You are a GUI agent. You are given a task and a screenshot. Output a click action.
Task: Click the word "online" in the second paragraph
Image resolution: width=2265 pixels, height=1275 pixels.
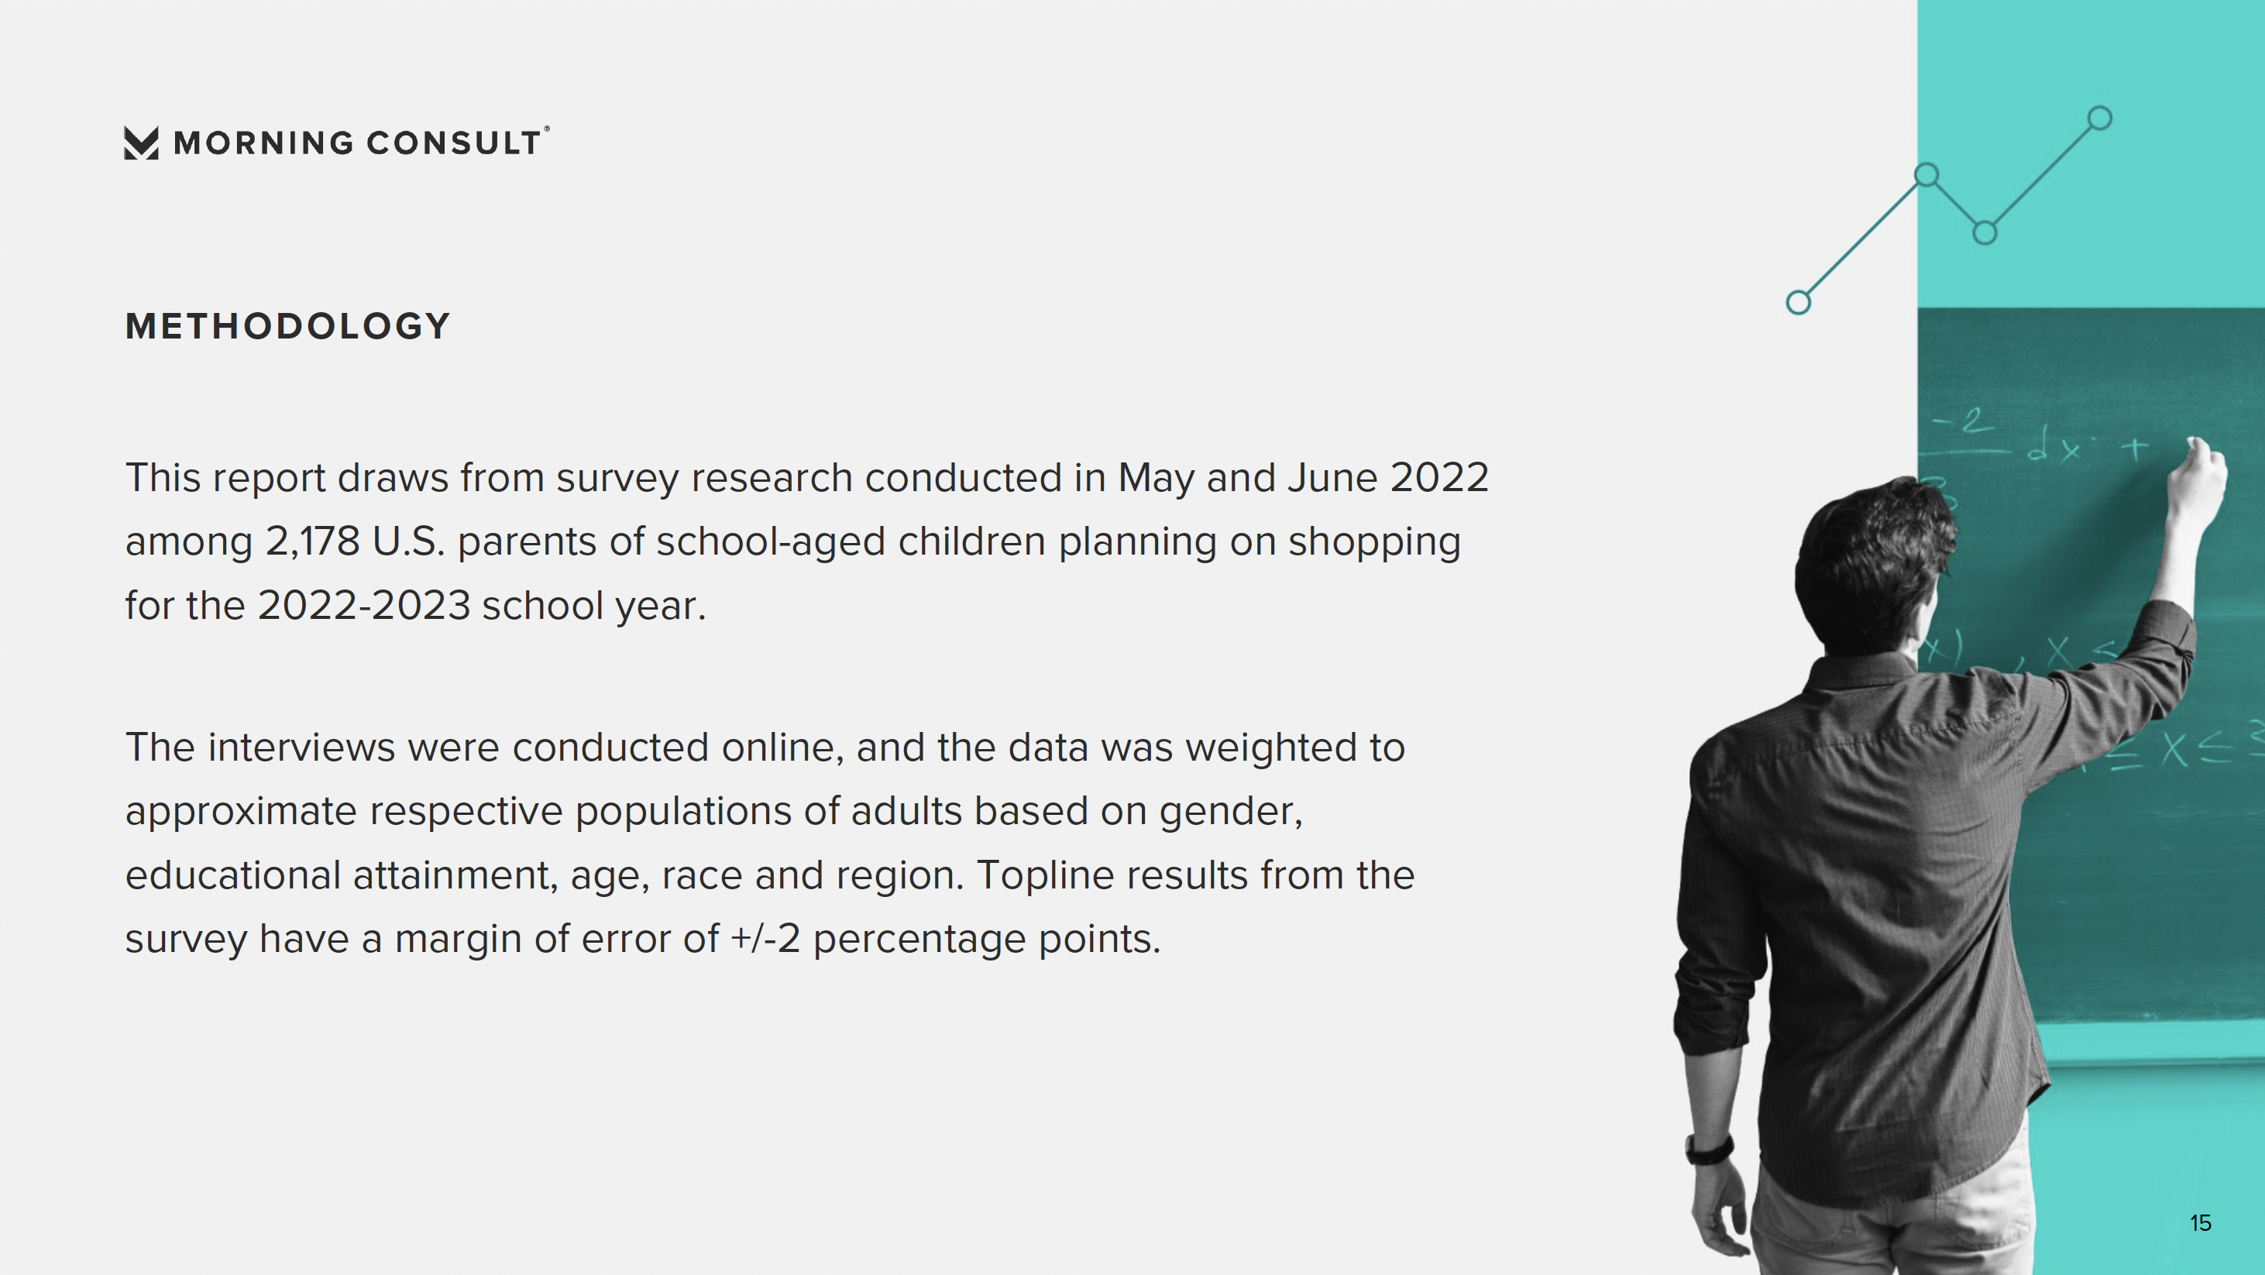click(780, 748)
